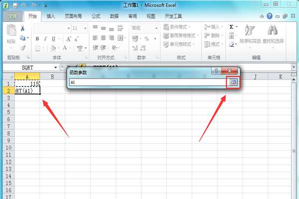The height and width of the screenshot is (199, 299).
Task: Align text to cell middle
Action: point(103,28)
